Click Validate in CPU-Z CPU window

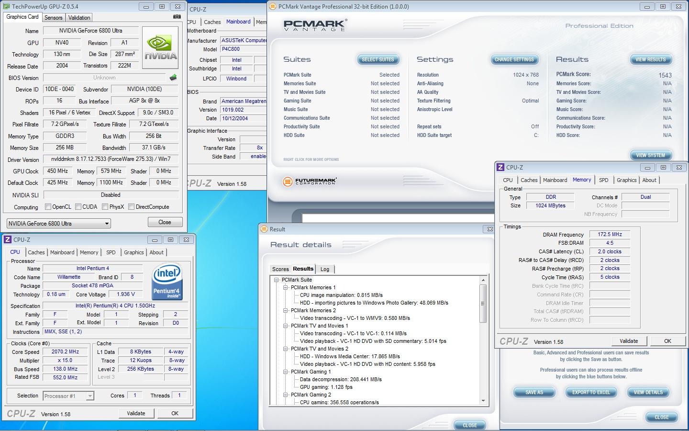point(136,413)
